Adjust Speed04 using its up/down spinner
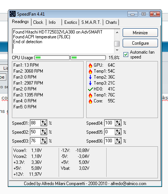This screenshot has height=194, width=168. tap(118, 123)
